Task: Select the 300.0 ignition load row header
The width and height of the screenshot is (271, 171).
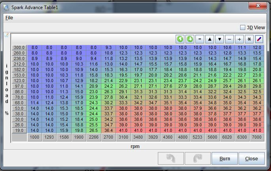Action: coord(19,47)
